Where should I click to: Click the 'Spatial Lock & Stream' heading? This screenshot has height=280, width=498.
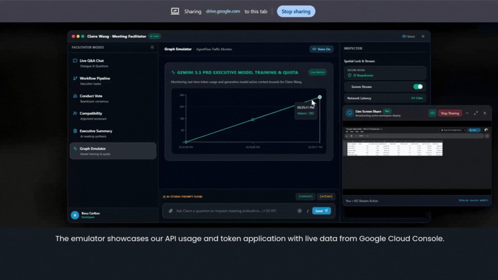click(x=359, y=61)
